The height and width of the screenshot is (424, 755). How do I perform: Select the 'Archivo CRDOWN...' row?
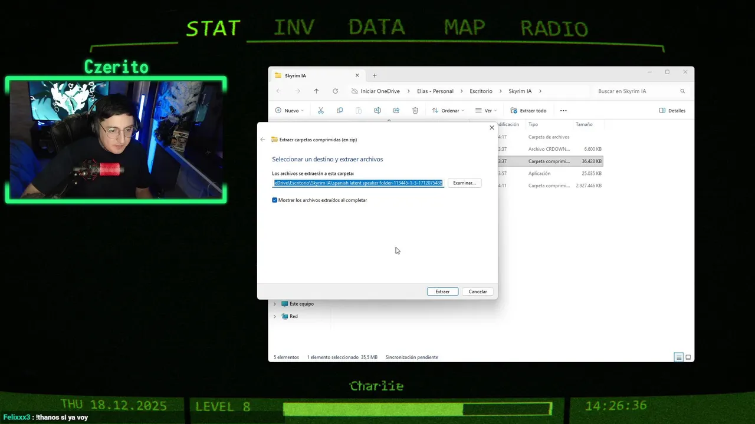(550, 149)
